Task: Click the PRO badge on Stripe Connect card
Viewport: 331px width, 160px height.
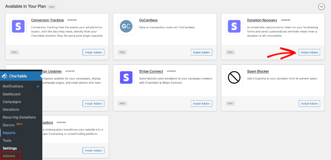Action: point(122,104)
